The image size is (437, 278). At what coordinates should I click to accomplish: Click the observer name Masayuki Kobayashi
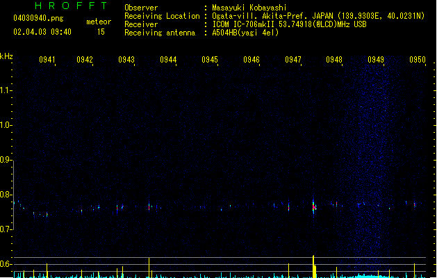(x=249, y=8)
